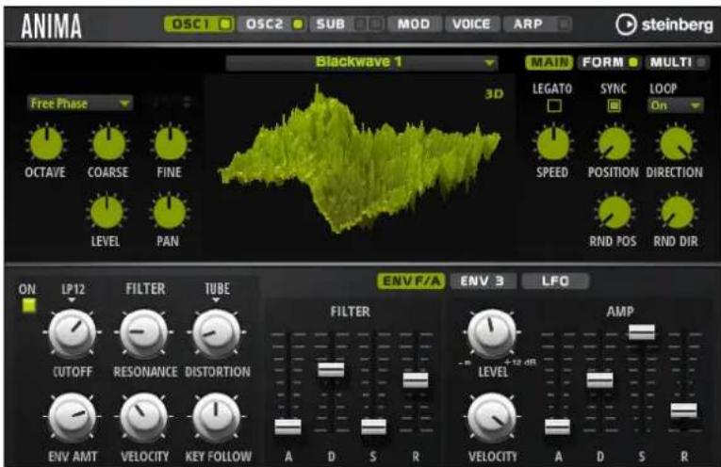Toggle the ARP power indicator
The height and width of the screenshot is (467, 721).
tap(563, 24)
